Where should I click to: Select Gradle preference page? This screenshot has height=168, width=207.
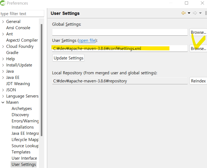click(12, 53)
